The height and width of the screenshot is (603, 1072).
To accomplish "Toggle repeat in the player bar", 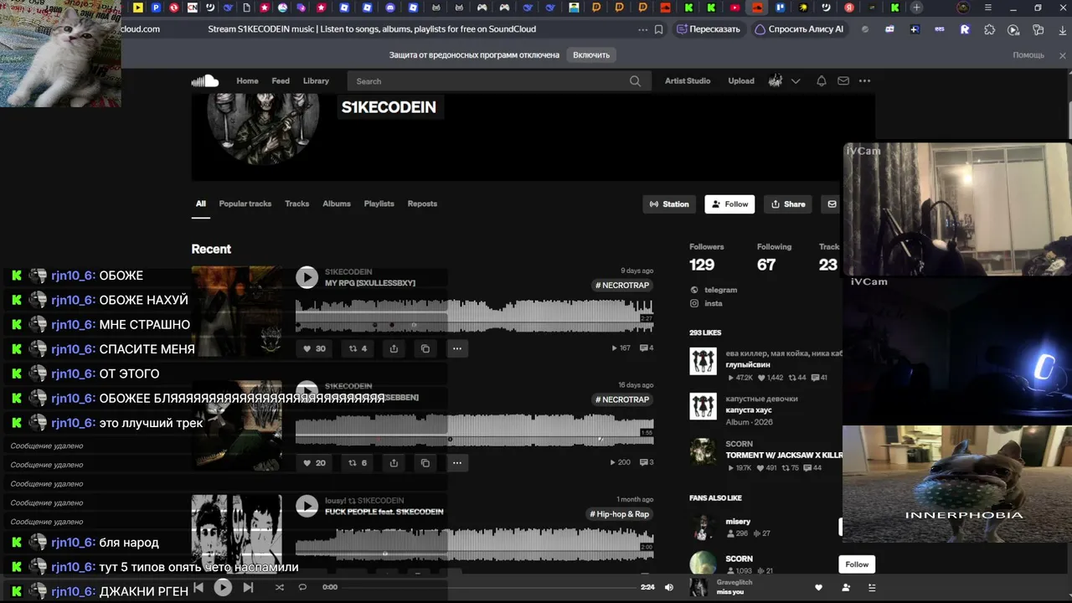I will click(303, 587).
